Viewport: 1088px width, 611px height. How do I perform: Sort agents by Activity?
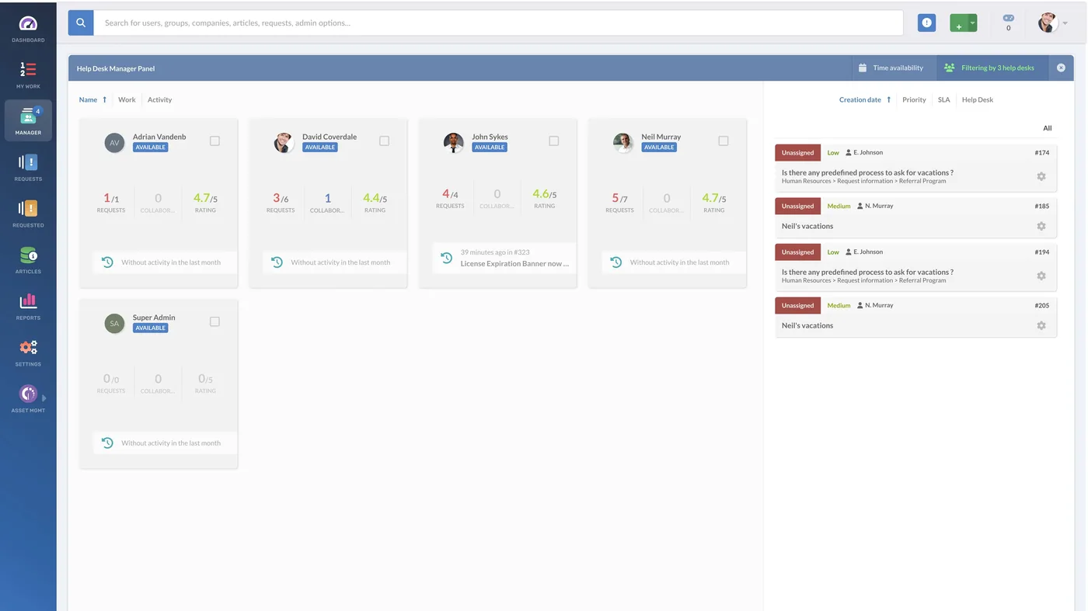pyautogui.click(x=159, y=99)
